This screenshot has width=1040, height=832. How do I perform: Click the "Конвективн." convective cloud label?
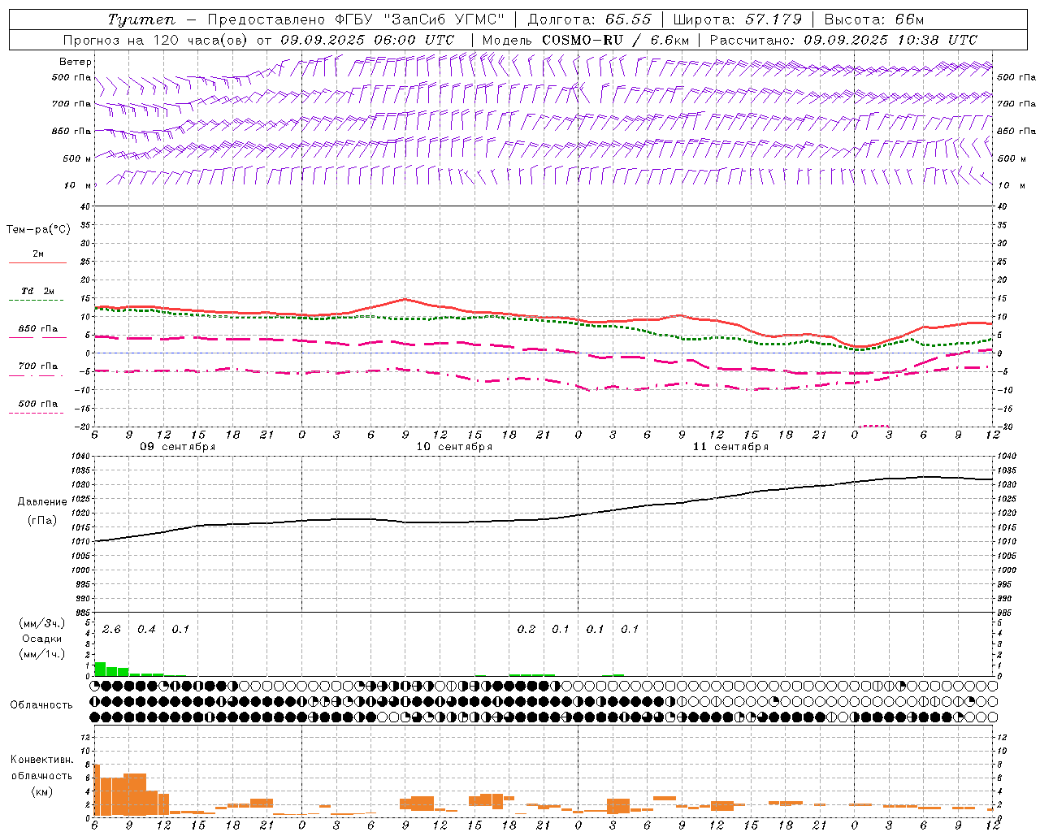point(42,760)
